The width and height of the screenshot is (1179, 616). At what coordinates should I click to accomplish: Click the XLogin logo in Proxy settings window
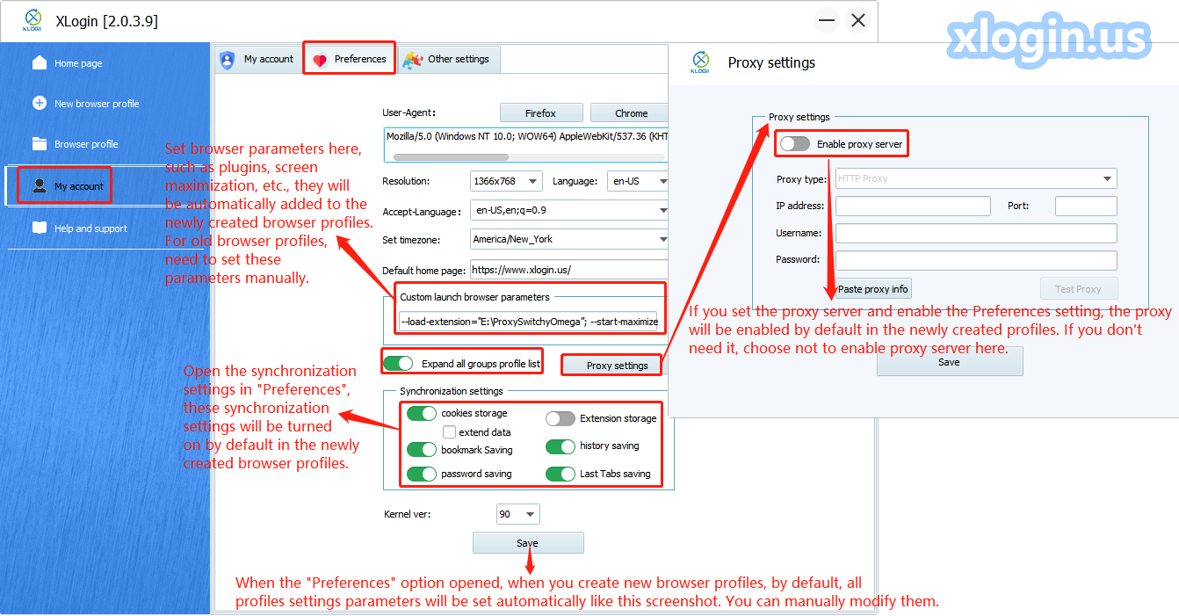tap(700, 62)
